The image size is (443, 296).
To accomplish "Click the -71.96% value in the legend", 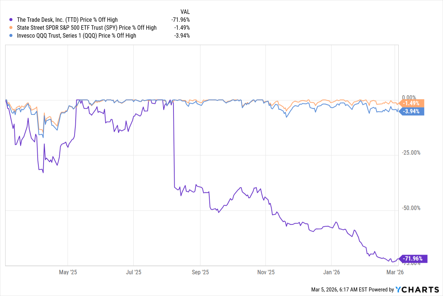I will pos(181,20).
